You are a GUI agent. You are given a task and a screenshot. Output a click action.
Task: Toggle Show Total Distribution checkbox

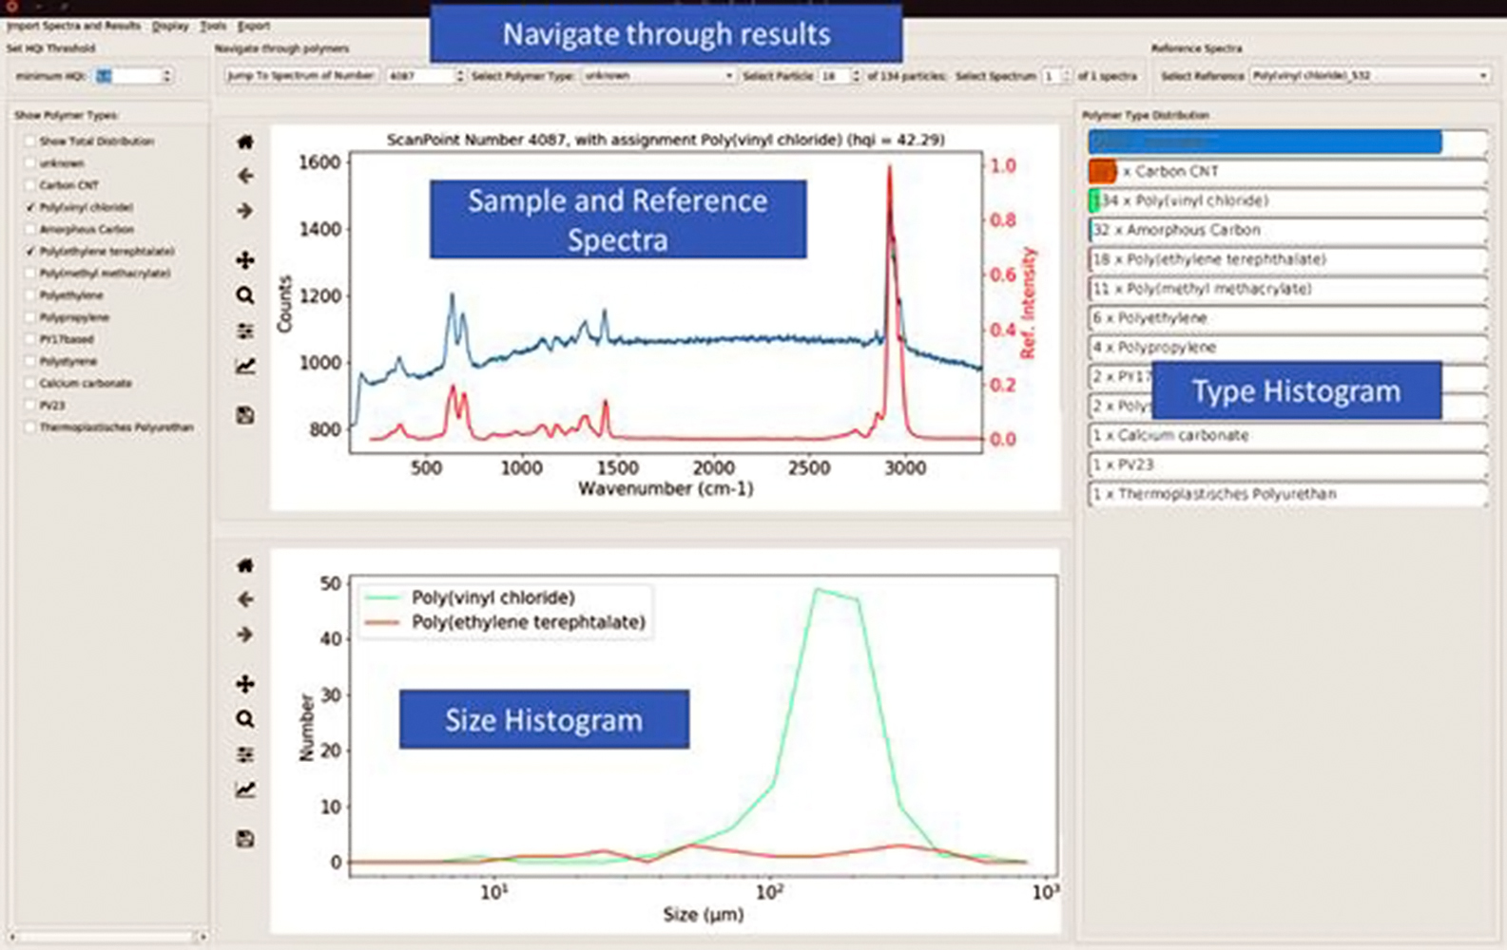coord(30,141)
